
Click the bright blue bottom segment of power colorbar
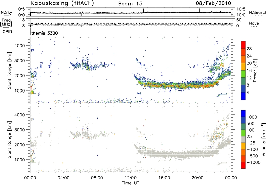243,96
